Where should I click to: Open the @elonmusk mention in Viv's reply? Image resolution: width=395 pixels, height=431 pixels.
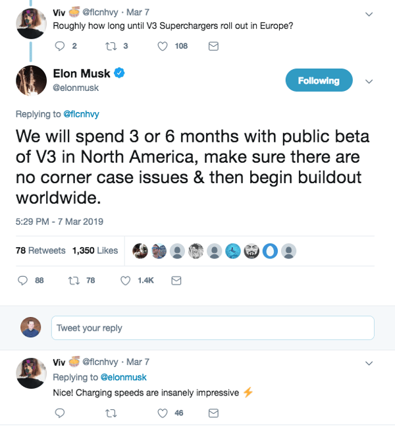click(x=123, y=377)
